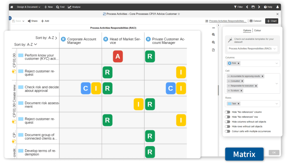Open the Analyse menu
This screenshot has width=290, height=163.
click(74, 7)
